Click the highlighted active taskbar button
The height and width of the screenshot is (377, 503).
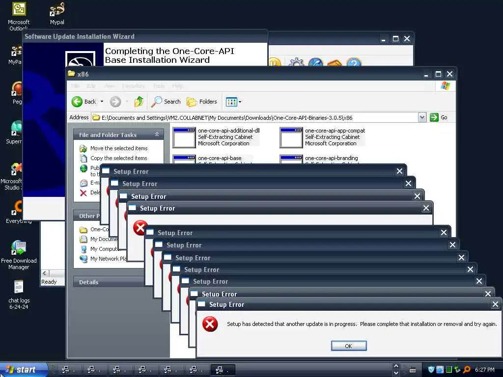coord(223,370)
